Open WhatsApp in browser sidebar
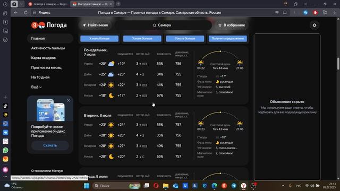340x191 pixels. click(5, 150)
